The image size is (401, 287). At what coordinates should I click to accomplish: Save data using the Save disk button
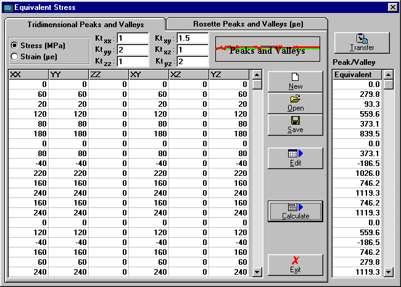[x=295, y=125]
